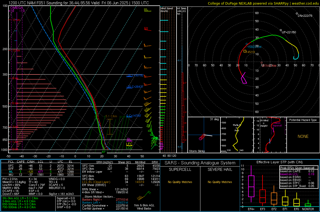
Task: Click the Potential Hazard Type header
Action: 303,120
